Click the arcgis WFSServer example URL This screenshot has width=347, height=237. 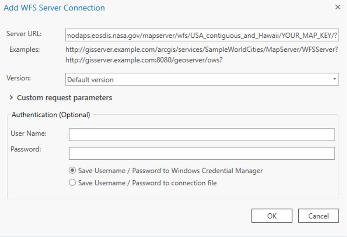click(x=202, y=49)
